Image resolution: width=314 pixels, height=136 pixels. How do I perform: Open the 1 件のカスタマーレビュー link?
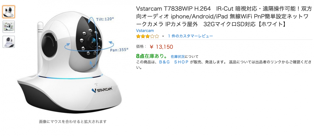pos(191,36)
